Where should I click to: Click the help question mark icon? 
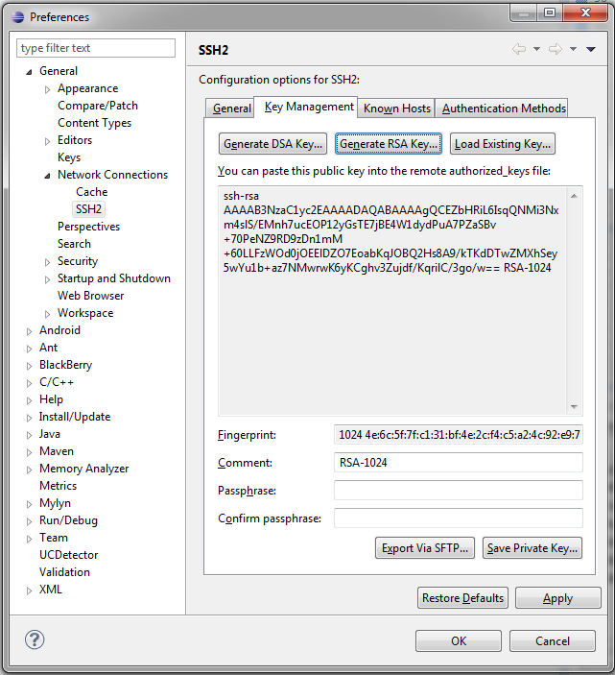[35, 639]
